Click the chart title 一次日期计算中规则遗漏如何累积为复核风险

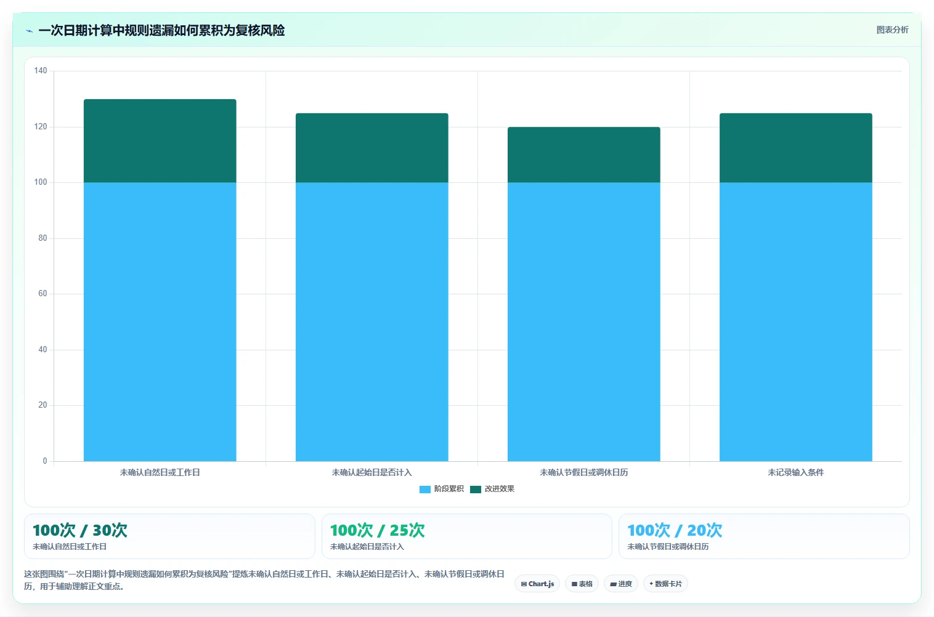click(161, 30)
